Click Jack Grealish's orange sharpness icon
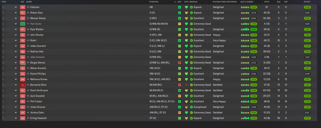The height and width of the screenshot is (128, 321). click(x=180, y=96)
